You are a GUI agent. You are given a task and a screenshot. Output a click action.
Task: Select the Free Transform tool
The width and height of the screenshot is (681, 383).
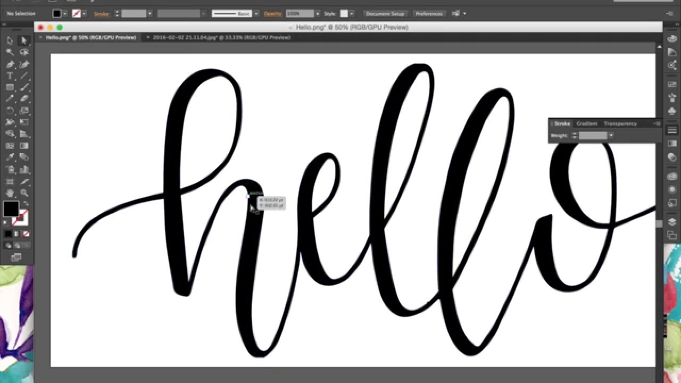[x=24, y=122]
